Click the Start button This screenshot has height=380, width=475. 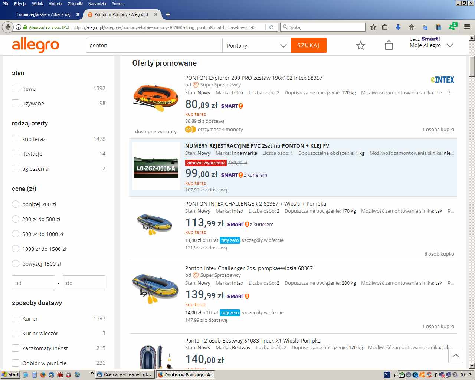point(10,374)
